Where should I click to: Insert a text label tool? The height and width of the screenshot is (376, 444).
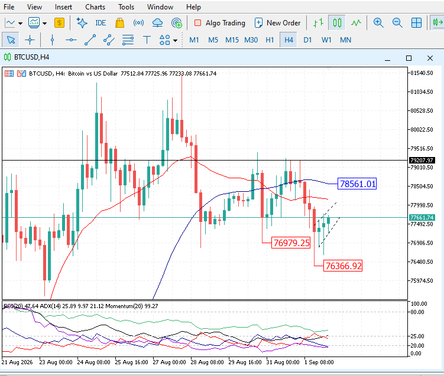pos(147,40)
